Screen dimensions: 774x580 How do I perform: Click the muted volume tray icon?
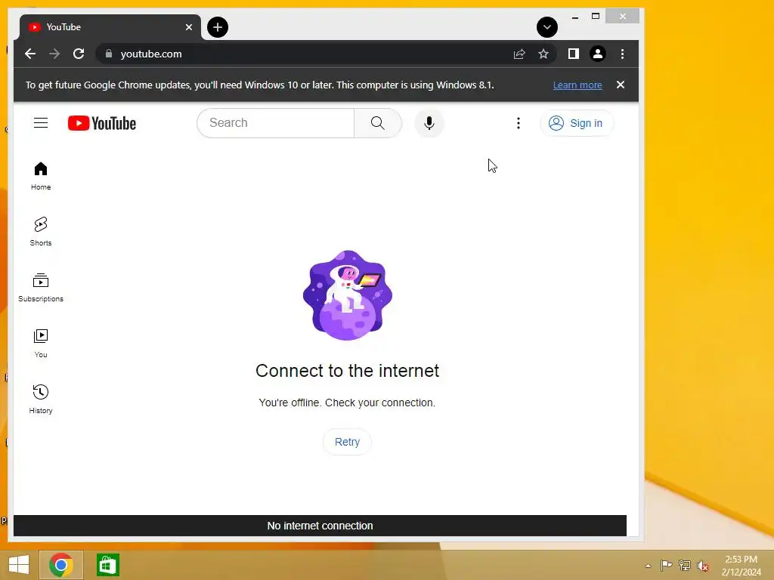tap(702, 566)
